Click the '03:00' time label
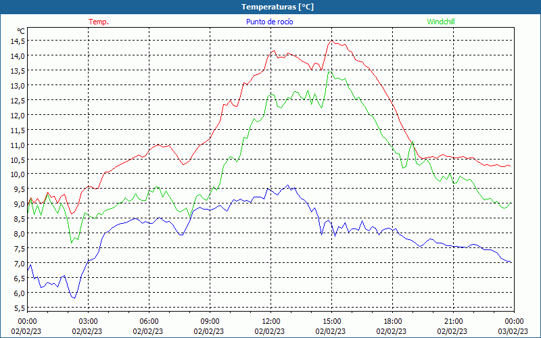The width and height of the screenshot is (541, 338). pyautogui.click(x=88, y=322)
